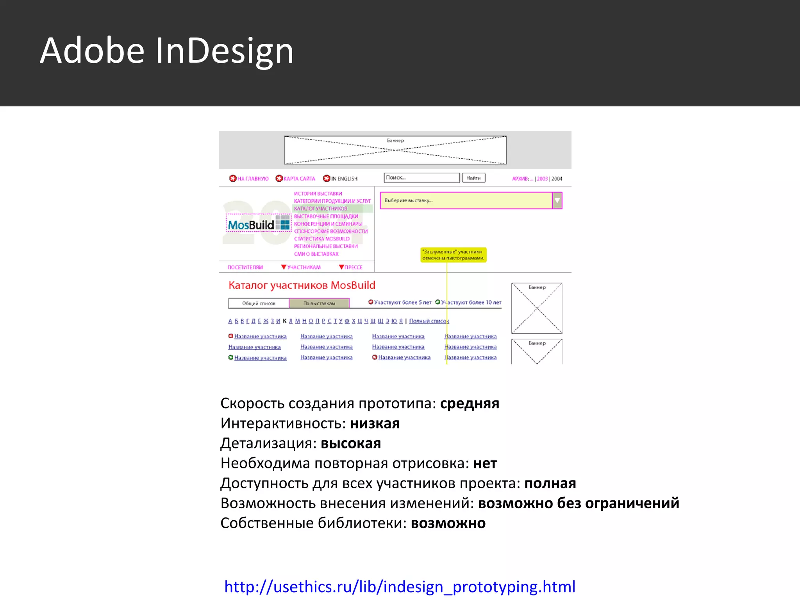Open КОНФЕРЕНЦИИ И СЕМИНАРЫ menu item

click(328, 224)
